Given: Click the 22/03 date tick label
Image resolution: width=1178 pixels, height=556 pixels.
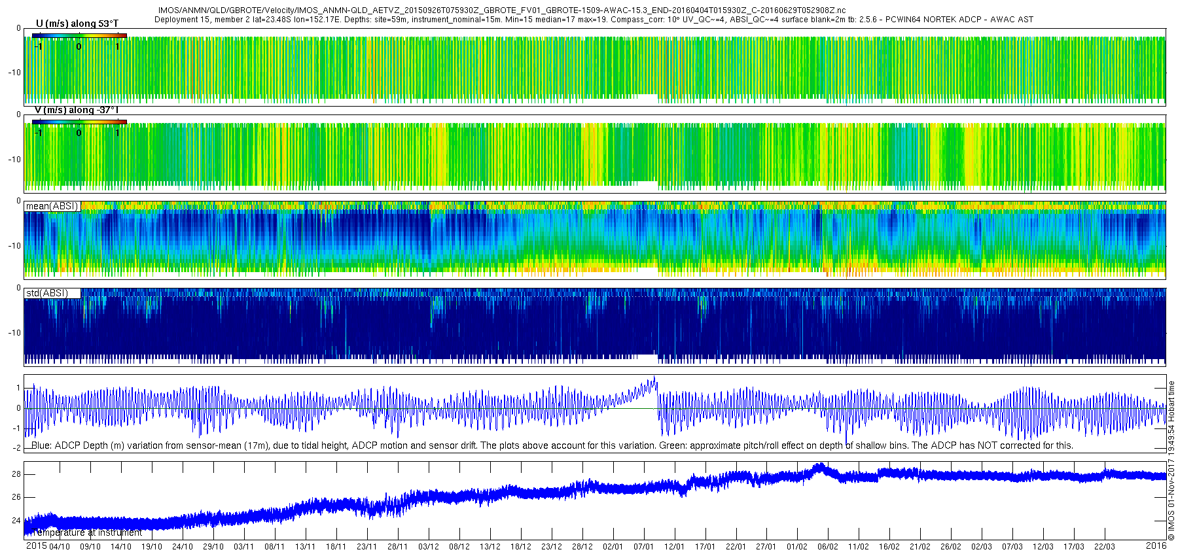Looking at the screenshot, I should 1105,546.
